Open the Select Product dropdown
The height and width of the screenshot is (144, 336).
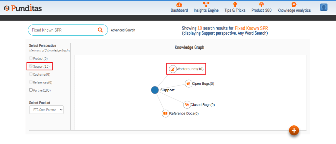[46, 110]
